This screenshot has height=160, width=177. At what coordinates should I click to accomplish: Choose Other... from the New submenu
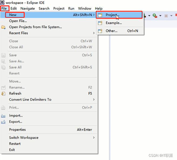pyautogui.click(x=120, y=31)
